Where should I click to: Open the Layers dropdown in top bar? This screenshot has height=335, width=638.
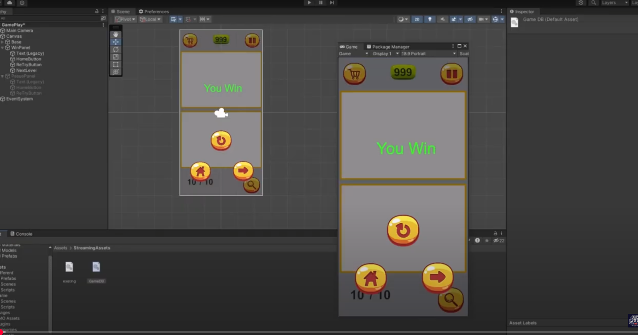click(x=614, y=3)
